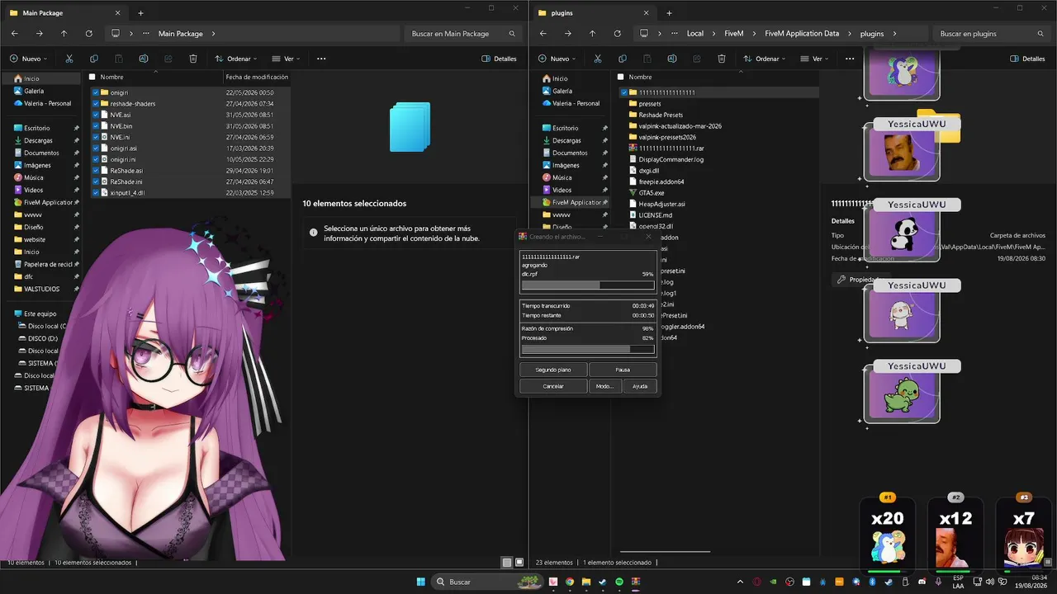The width and height of the screenshot is (1057, 594).
Task: Delete selected files in Main Package window
Action: pyautogui.click(x=193, y=59)
